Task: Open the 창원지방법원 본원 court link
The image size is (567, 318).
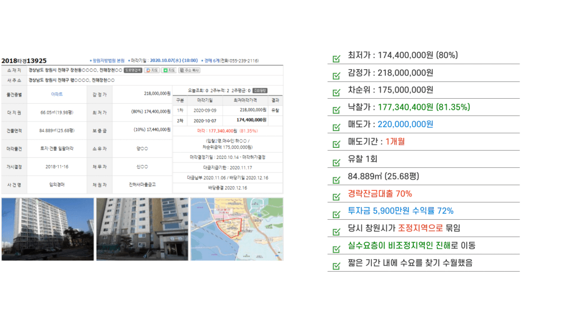Action: pos(107,60)
